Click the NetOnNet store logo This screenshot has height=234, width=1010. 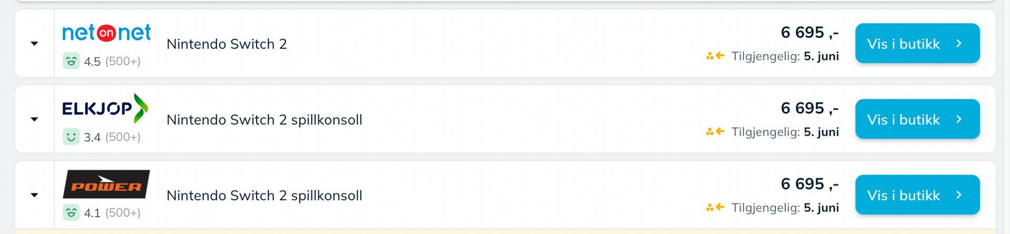pyautogui.click(x=106, y=33)
